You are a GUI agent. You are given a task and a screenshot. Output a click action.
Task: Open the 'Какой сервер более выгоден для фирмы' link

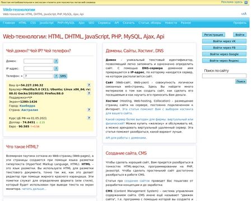click(x=150, y=121)
